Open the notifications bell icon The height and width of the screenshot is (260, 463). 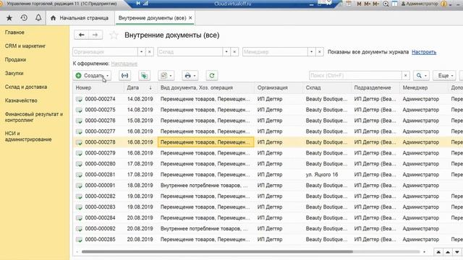[38, 18]
